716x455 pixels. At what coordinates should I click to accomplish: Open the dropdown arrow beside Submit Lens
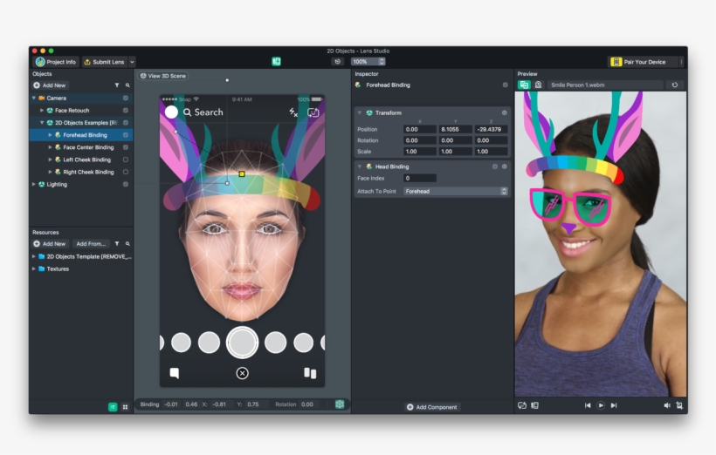[132, 62]
